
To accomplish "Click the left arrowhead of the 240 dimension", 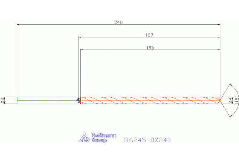I will tap(19, 25).
